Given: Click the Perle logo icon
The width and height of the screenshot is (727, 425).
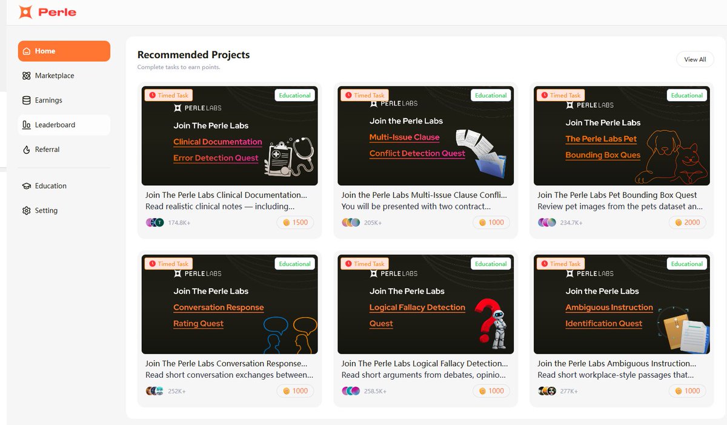Looking at the screenshot, I should 25,12.
